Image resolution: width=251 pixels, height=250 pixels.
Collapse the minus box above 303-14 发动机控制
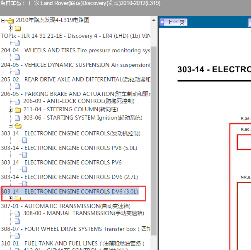click(x=11, y=126)
